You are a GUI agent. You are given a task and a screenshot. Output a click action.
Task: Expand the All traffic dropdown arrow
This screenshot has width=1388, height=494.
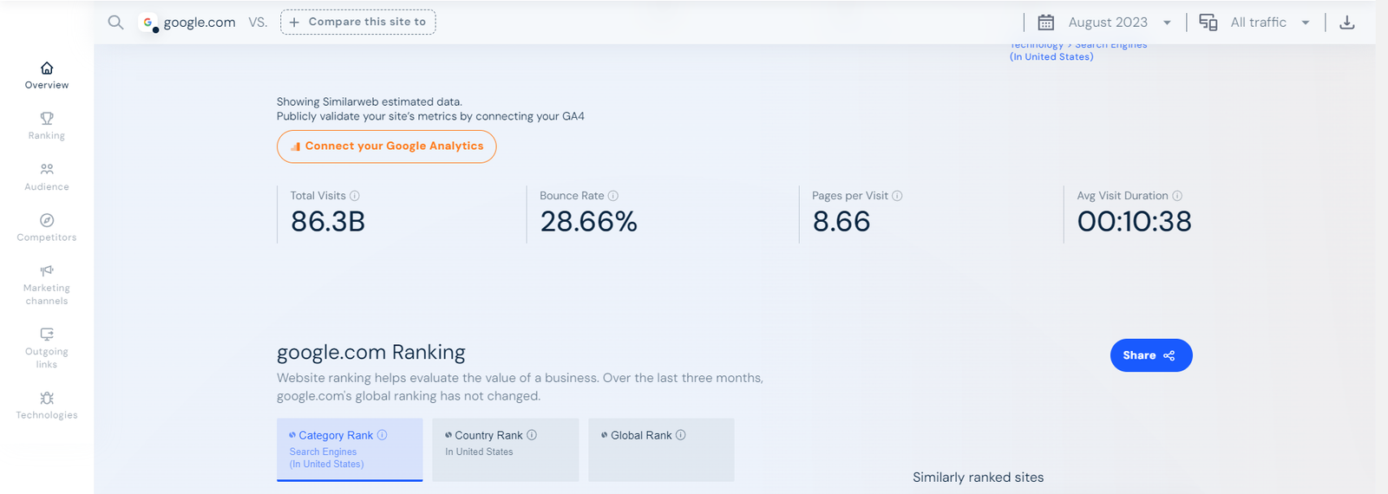[1306, 23]
